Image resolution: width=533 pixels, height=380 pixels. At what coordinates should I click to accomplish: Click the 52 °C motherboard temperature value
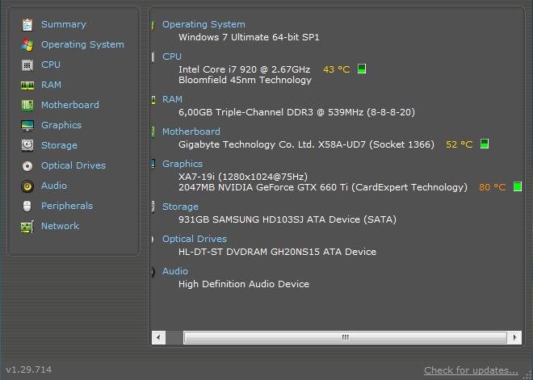tap(460, 144)
